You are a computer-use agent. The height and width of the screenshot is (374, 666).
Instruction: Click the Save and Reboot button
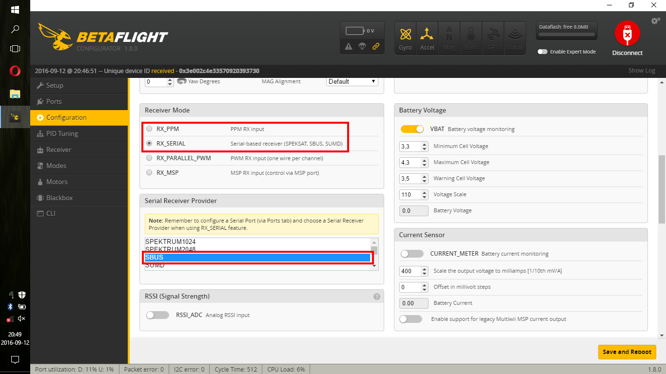click(x=627, y=352)
